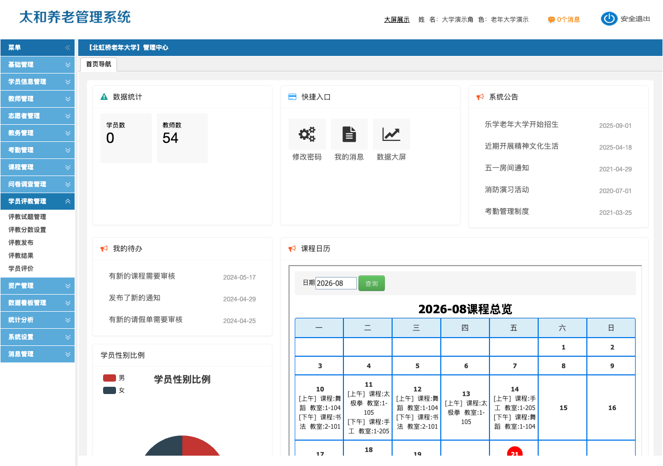Click the 0个消息 link

coord(568,20)
